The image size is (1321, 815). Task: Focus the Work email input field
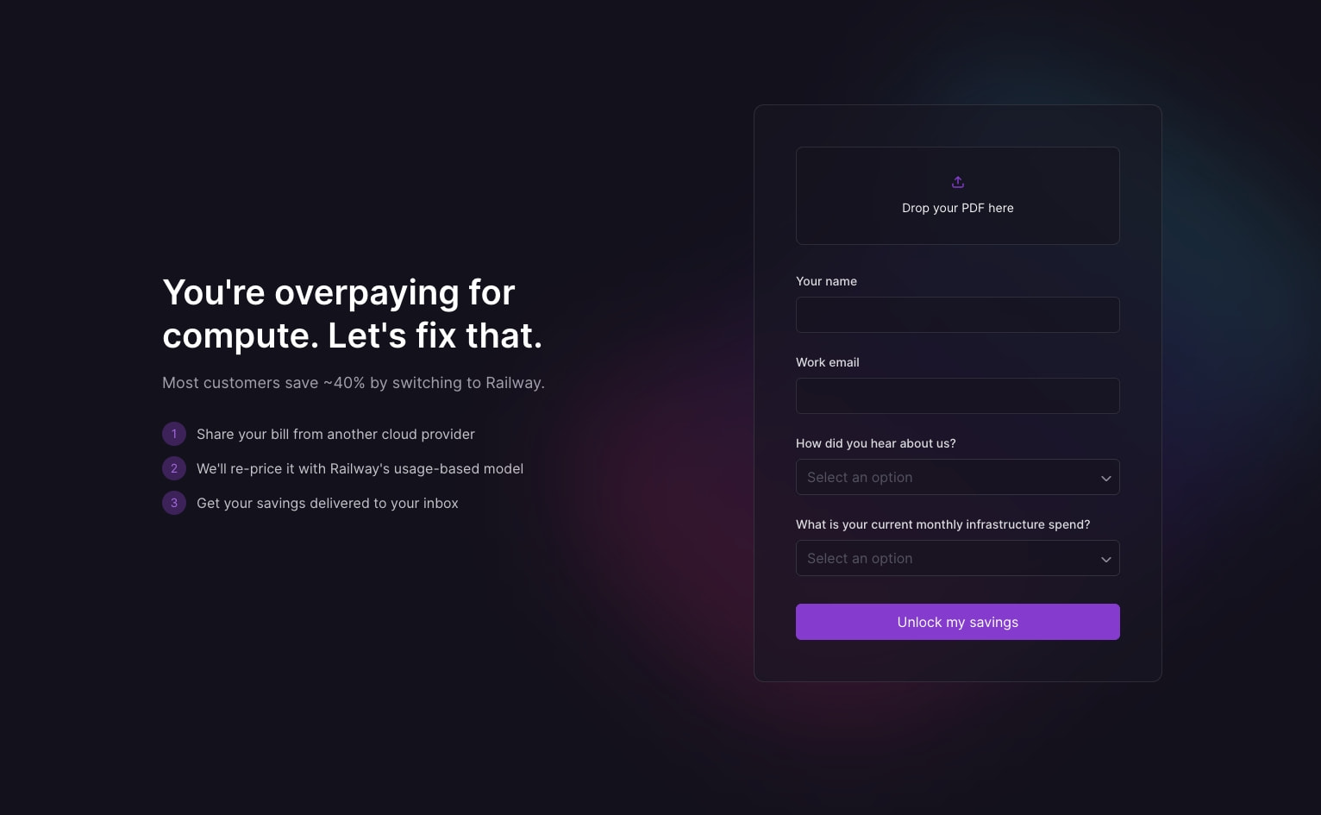click(958, 396)
